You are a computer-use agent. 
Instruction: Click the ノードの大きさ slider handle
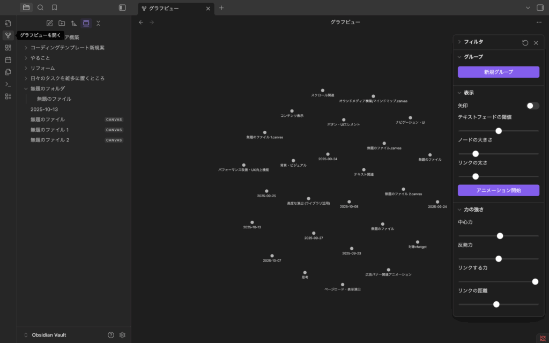click(x=475, y=154)
